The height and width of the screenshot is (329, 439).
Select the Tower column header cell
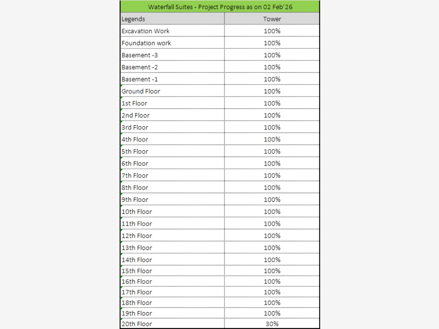272,19
